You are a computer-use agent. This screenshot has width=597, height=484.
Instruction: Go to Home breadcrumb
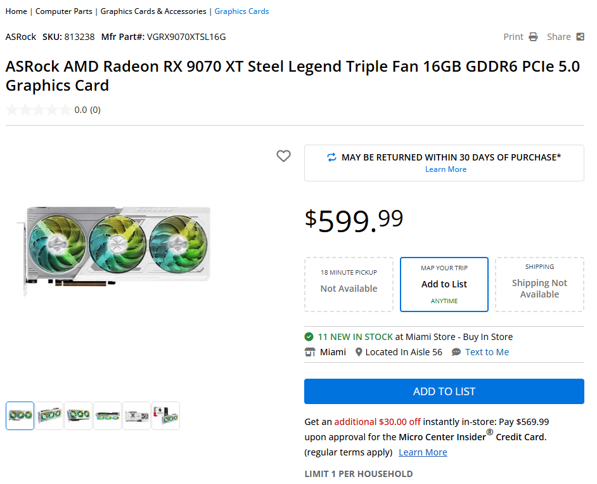16,11
